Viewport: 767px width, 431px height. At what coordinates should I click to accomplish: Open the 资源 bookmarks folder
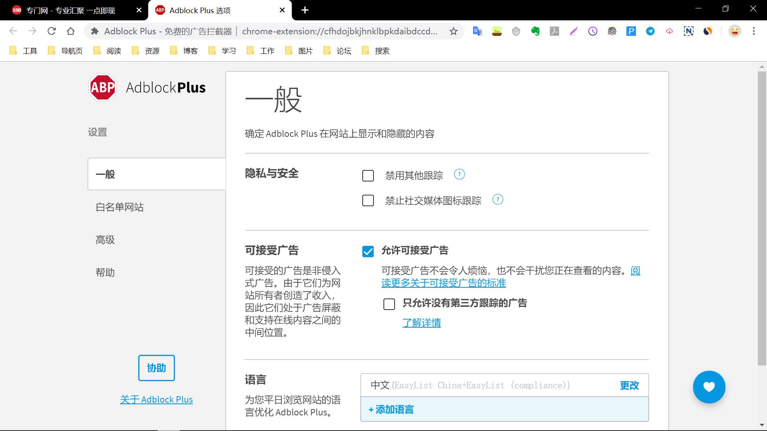146,51
